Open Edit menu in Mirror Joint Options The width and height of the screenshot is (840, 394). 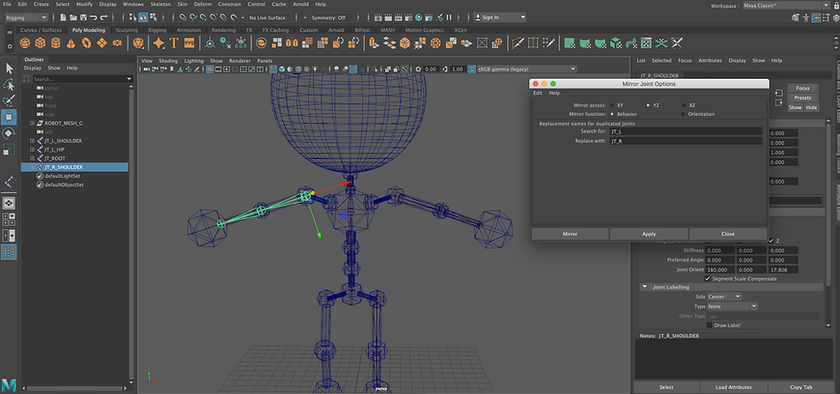tap(537, 93)
